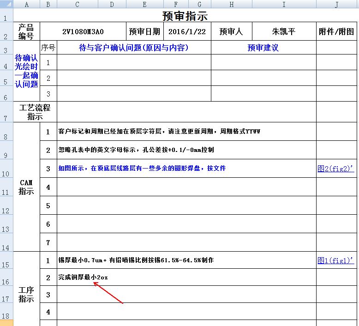Click the 待确认光绘时一起确认问题 merged cell
Viewport: 359px width, 326px height.
[x=27, y=71]
